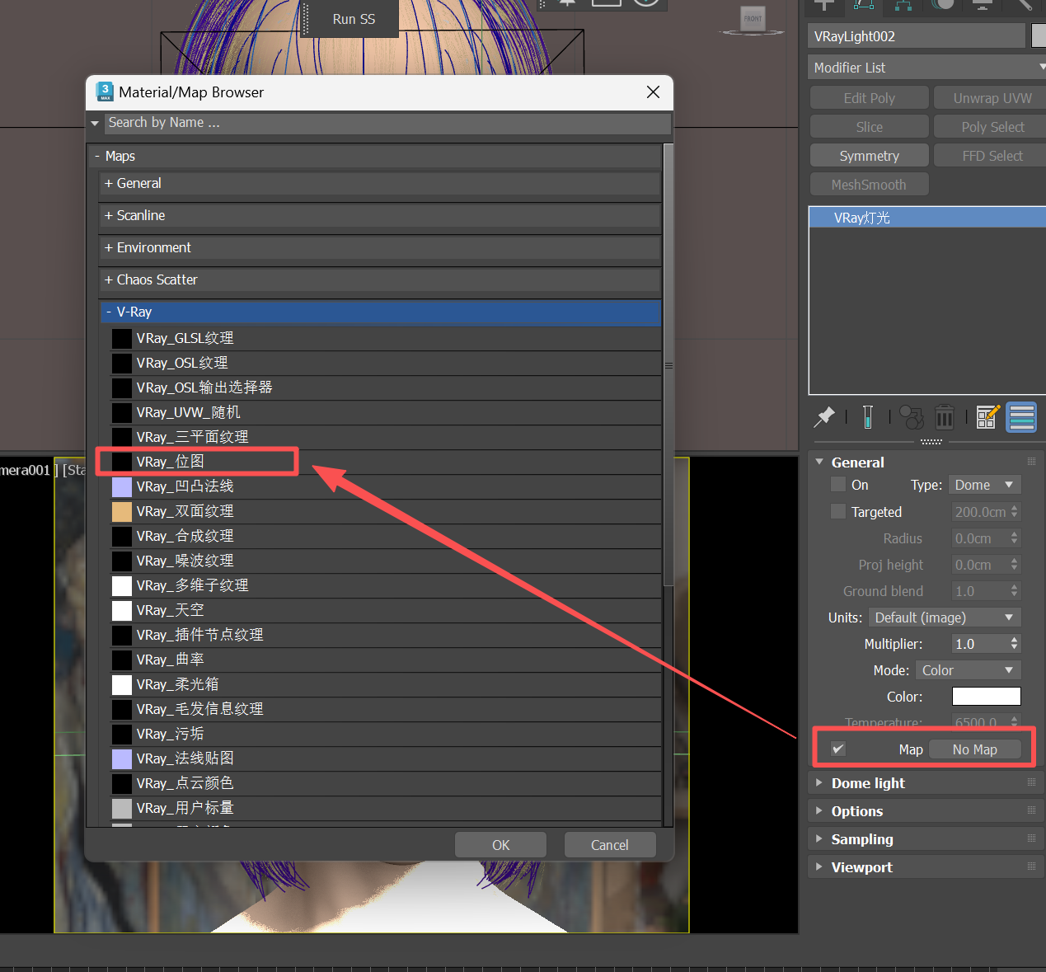Image resolution: width=1046 pixels, height=972 pixels.
Task: Close the Material/Map Browser dialog
Action: (x=653, y=92)
